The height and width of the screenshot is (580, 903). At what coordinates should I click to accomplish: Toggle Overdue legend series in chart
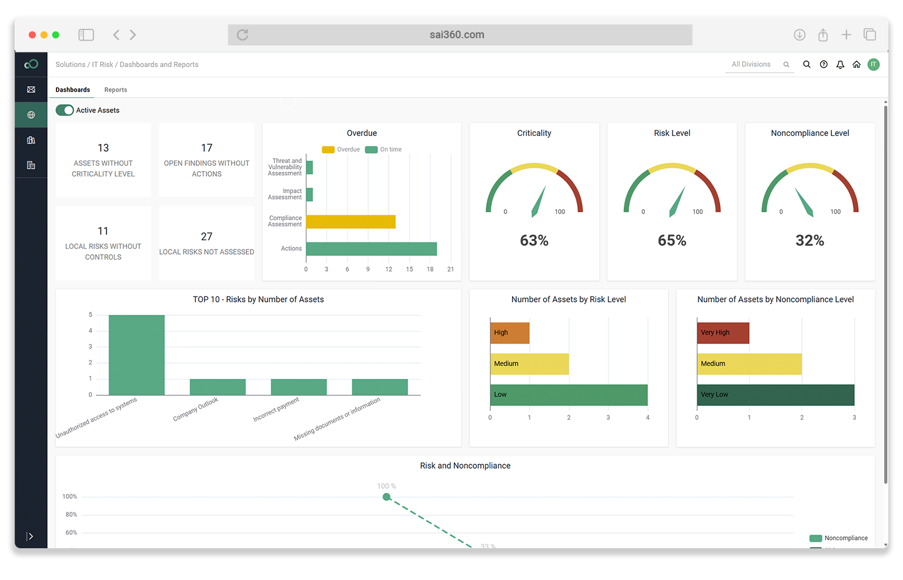pos(341,149)
